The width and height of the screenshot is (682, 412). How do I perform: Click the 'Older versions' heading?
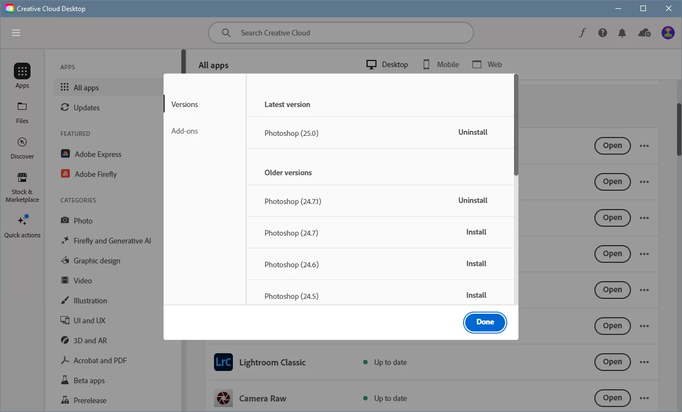[x=288, y=172]
